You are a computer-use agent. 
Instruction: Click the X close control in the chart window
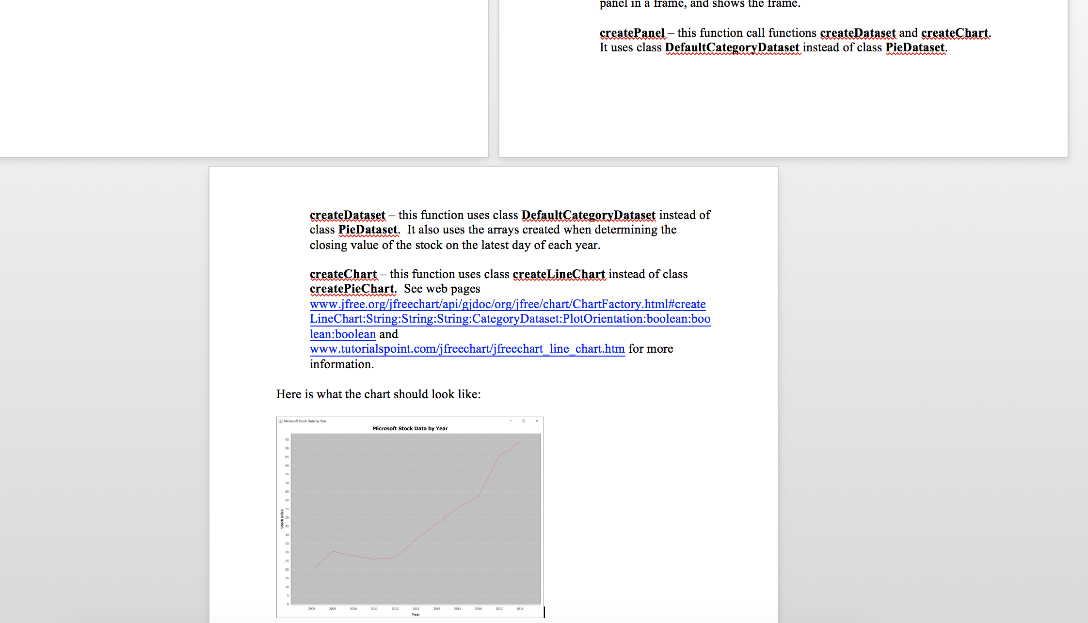537,421
